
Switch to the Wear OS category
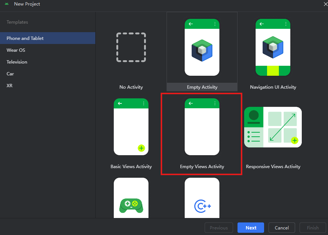16,50
